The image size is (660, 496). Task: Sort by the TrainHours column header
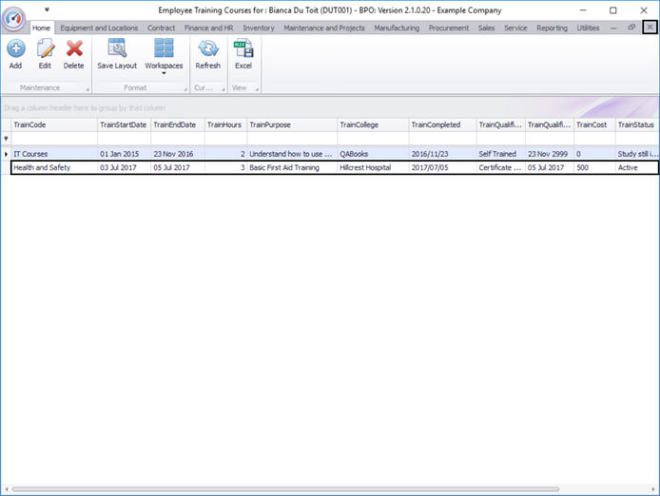point(225,124)
